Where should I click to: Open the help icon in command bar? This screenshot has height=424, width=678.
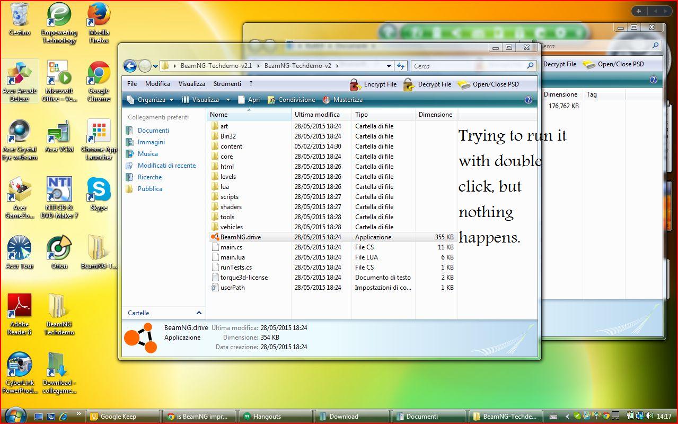click(x=528, y=100)
